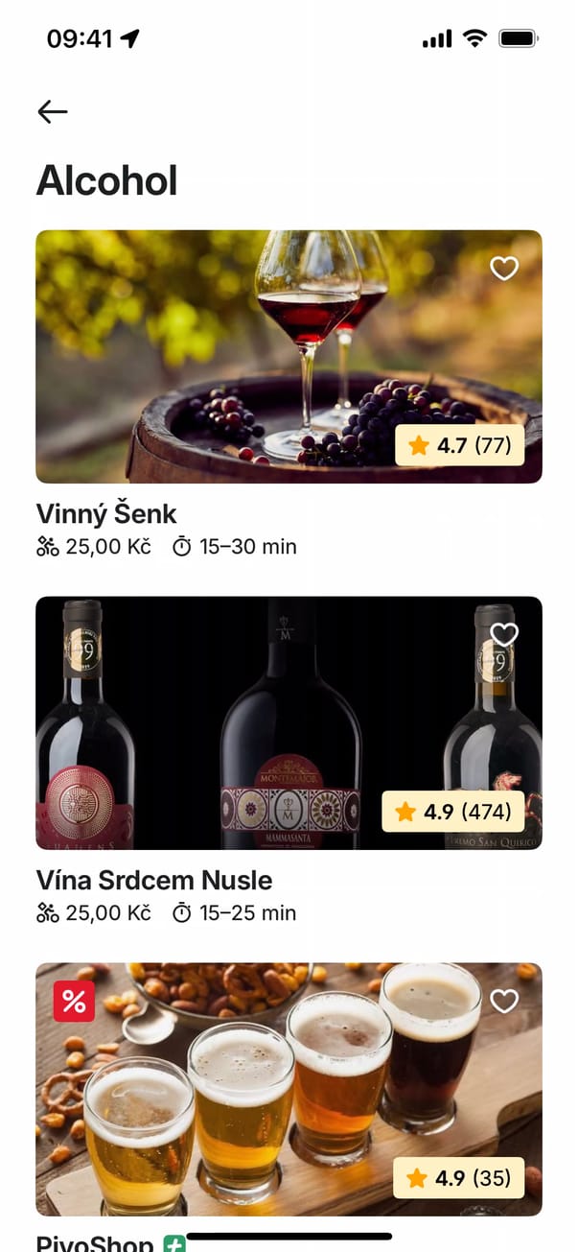The height and width of the screenshot is (1252, 578).
Task: Tap the red percent discount badge
Action: pyautogui.click(x=74, y=1001)
